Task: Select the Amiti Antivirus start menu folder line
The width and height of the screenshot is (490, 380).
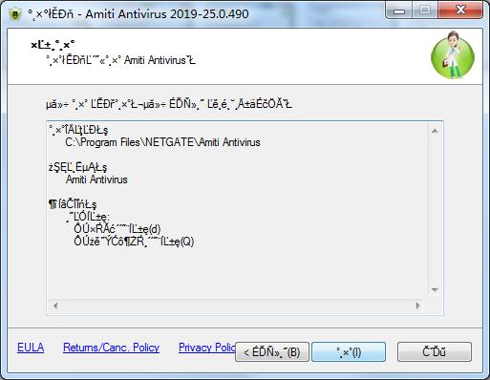Action: point(96,179)
